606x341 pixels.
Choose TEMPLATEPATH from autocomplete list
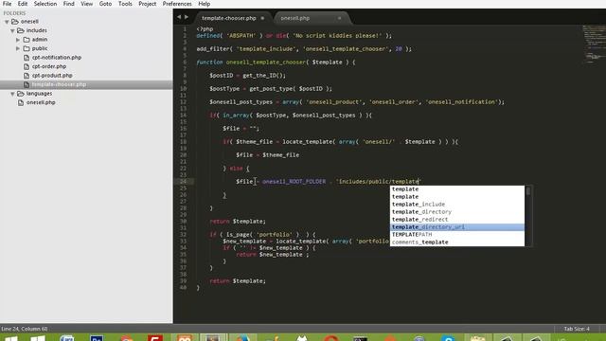[457, 234]
